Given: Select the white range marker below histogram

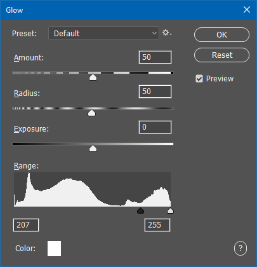Looking at the screenshot, I should point(170,210).
